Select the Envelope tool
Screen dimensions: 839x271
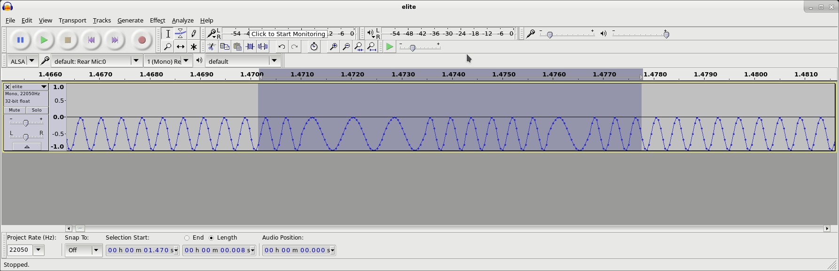(180, 34)
